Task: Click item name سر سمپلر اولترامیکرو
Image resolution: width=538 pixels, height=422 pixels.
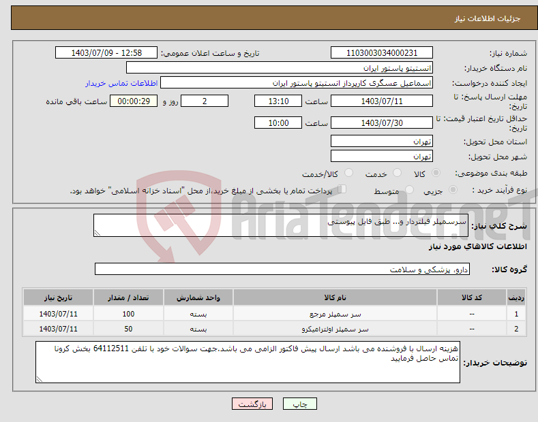Action: coord(335,329)
